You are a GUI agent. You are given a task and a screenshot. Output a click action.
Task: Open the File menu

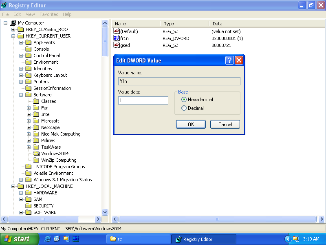click(5, 14)
